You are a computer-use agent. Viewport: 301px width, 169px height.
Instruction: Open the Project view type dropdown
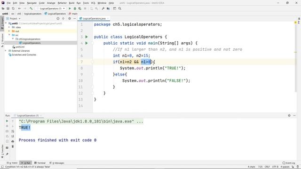tap(14, 19)
